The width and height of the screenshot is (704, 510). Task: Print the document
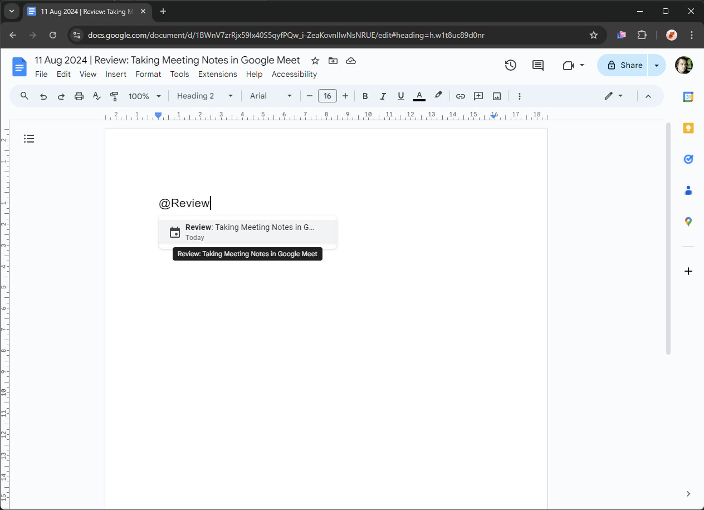click(79, 96)
